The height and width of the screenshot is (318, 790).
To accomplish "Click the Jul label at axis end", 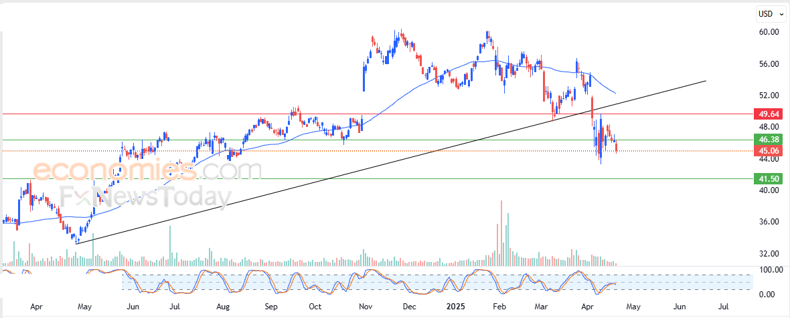I will (x=722, y=306).
